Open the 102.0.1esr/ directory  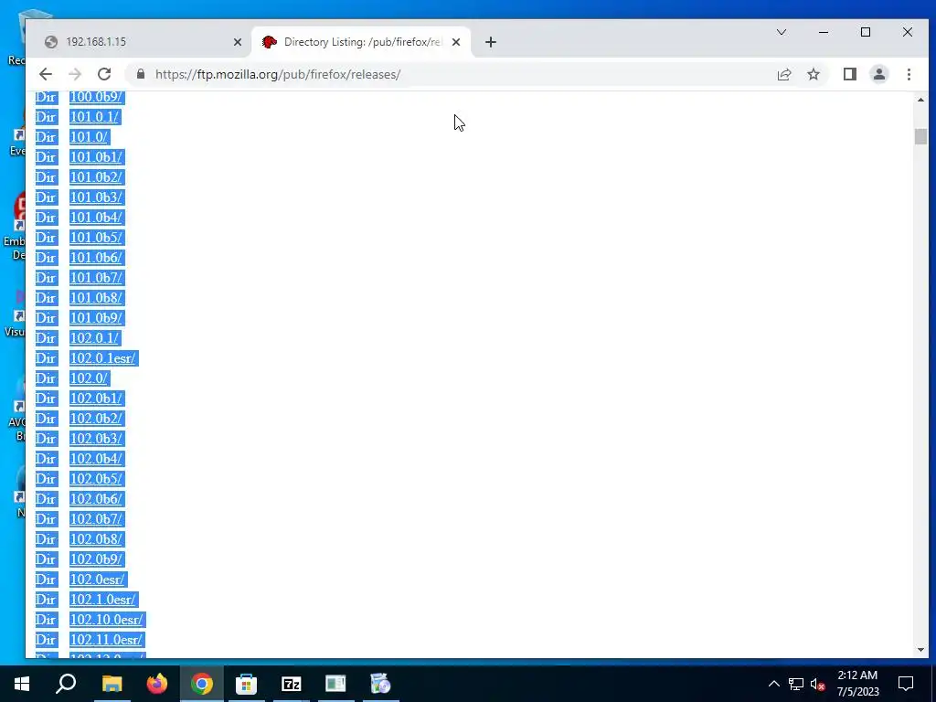[x=103, y=358]
